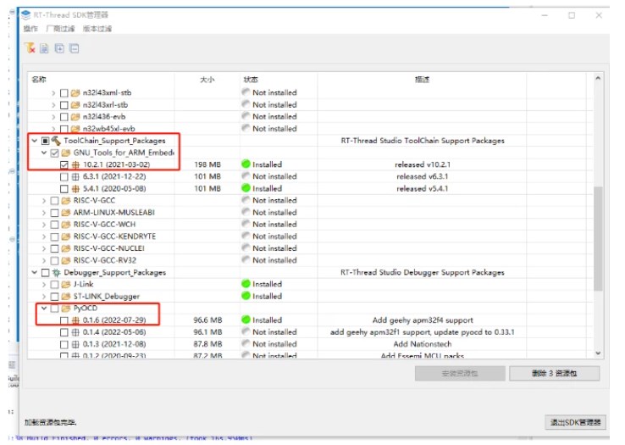Click the 大小 column header
The height and width of the screenshot is (445, 625).
pyautogui.click(x=207, y=80)
